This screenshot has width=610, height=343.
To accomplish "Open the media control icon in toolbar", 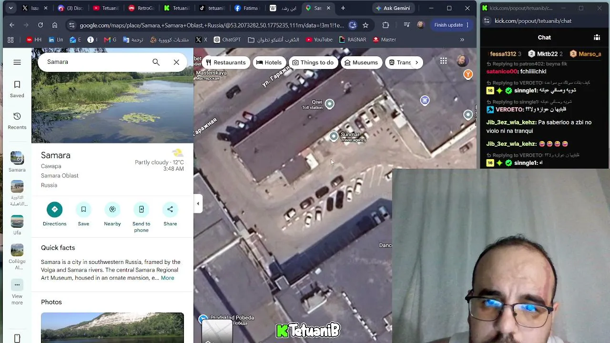I will pyautogui.click(x=407, y=25).
